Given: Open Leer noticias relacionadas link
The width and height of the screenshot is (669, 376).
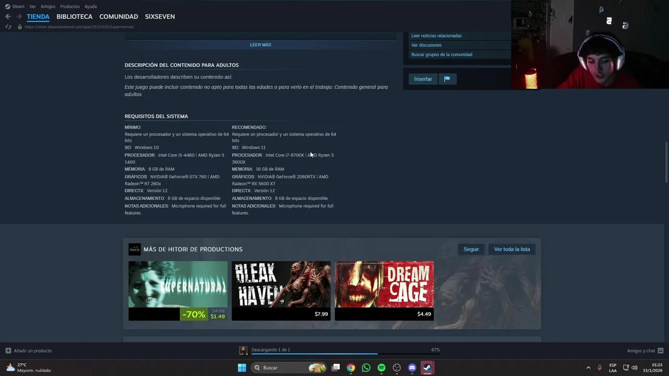Looking at the screenshot, I should (436, 36).
